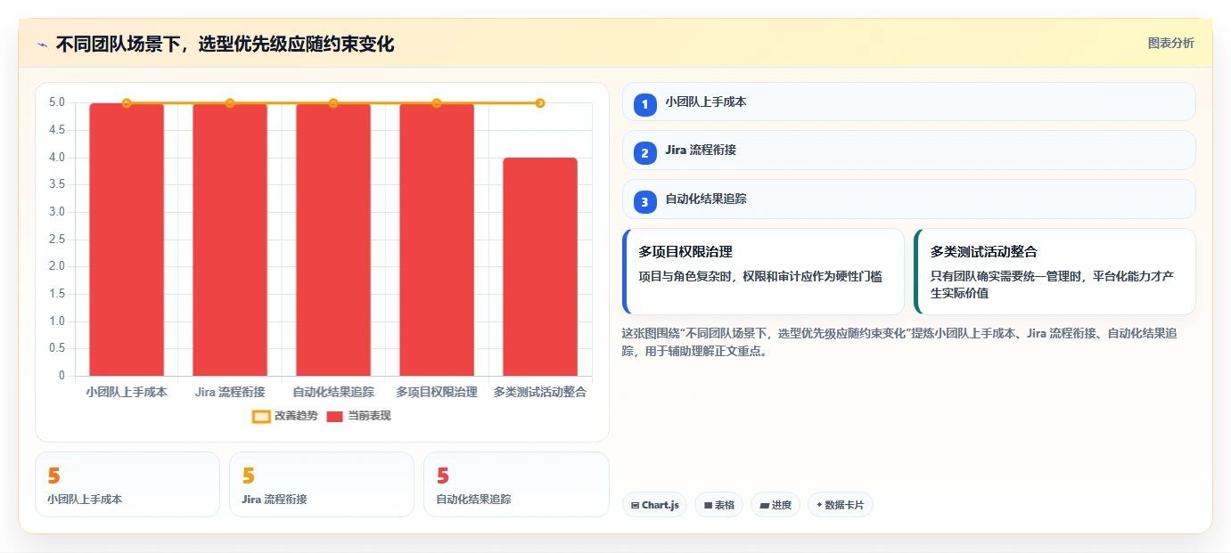Click the summary paragraph starting 这张图围绕

[899, 342]
